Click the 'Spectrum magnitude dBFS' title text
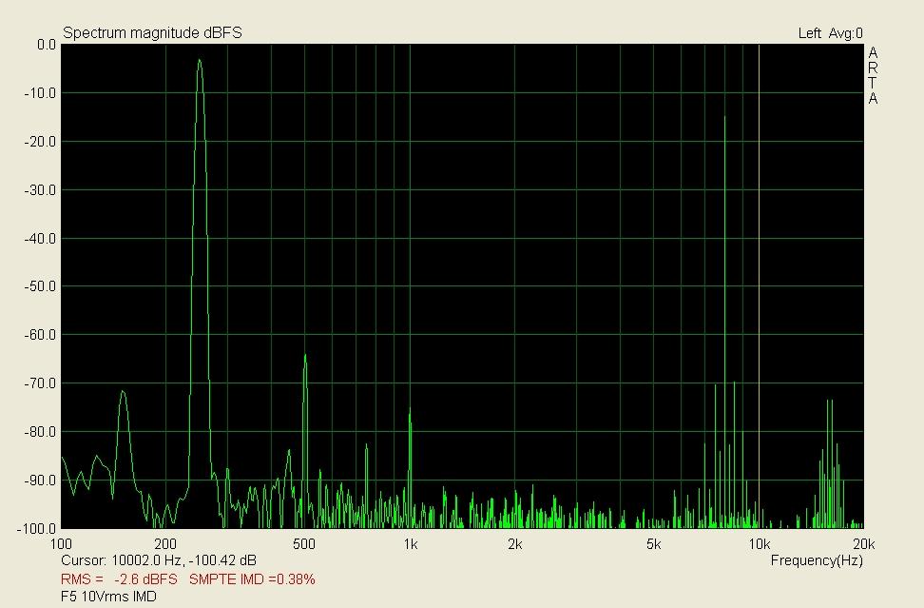 pyautogui.click(x=152, y=33)
